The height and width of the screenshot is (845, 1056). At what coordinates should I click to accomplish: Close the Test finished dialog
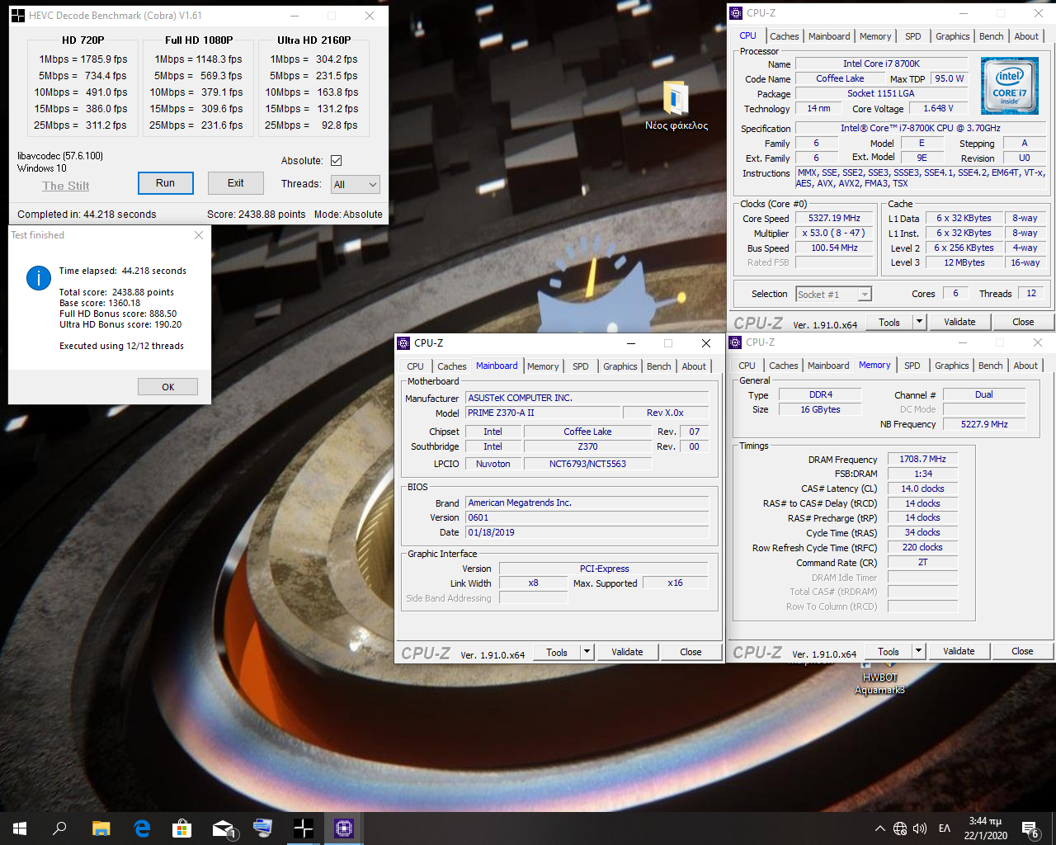198,235
